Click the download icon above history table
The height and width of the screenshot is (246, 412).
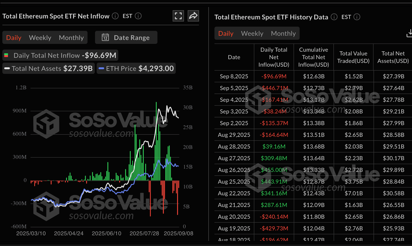click(409, 33)
